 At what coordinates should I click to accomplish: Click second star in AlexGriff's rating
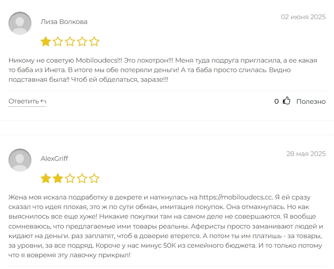coord(58,179)
